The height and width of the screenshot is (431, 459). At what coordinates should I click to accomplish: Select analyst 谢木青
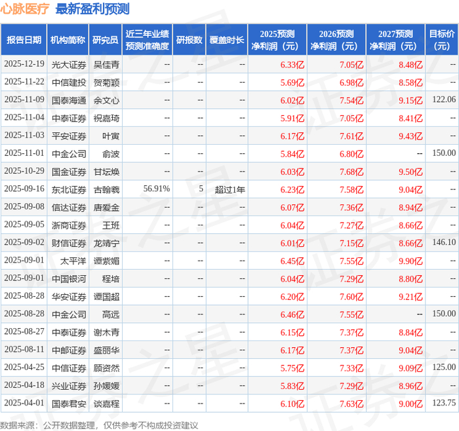106,332
